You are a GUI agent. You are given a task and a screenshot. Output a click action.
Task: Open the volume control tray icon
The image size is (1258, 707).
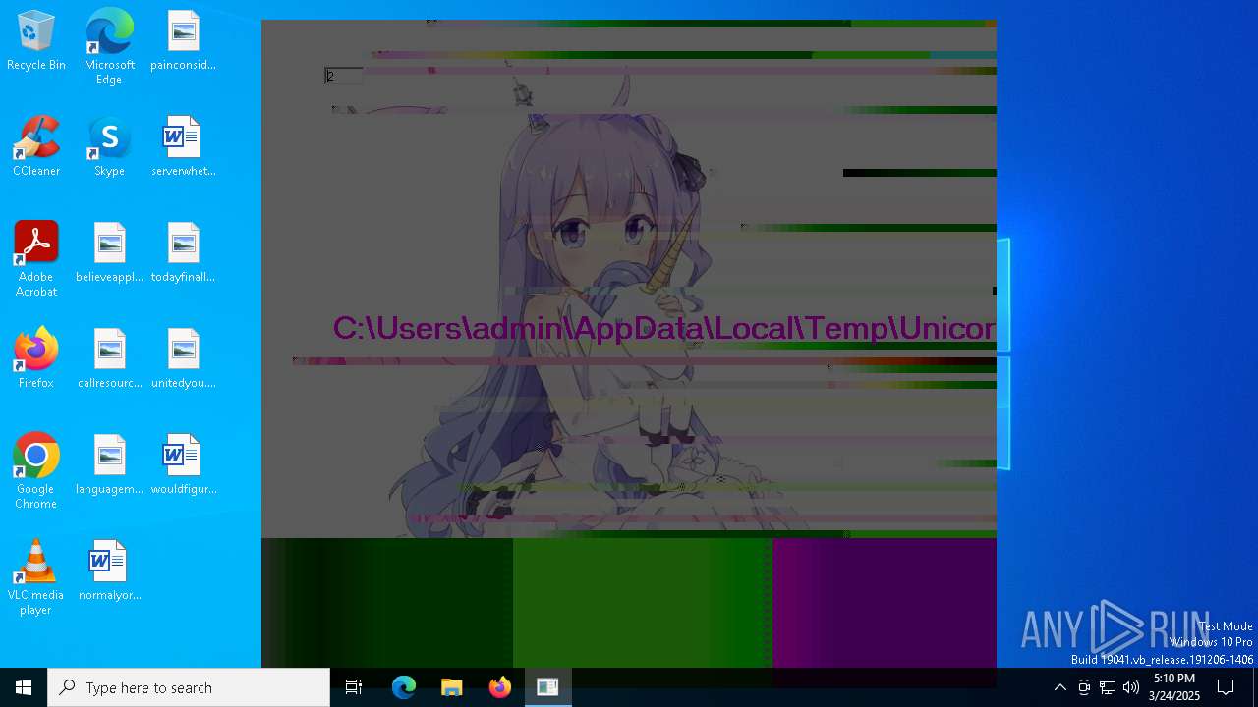(x=1131, y=687)
